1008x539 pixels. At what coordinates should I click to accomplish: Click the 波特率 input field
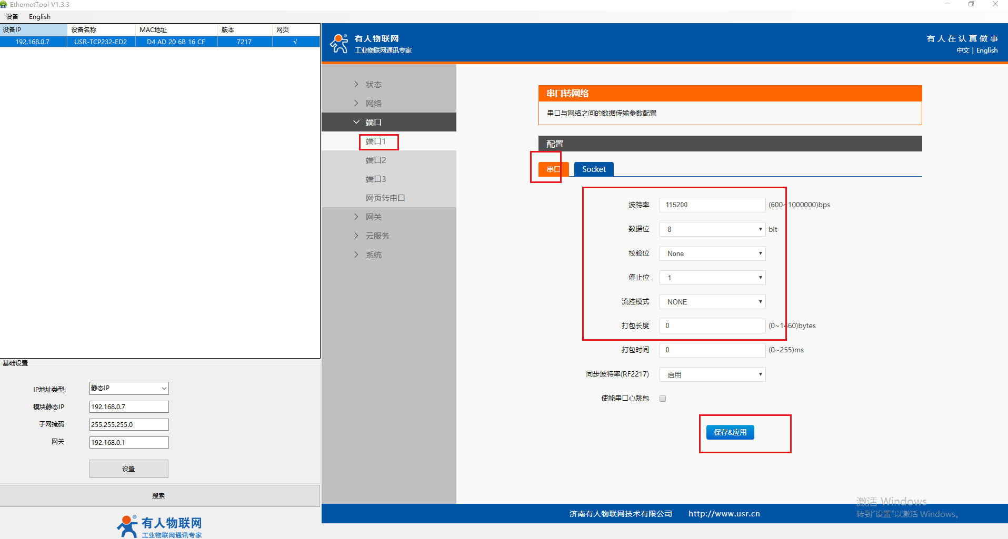712,205
